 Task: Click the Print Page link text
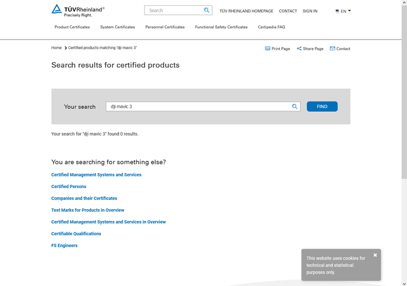coord(281,48)
